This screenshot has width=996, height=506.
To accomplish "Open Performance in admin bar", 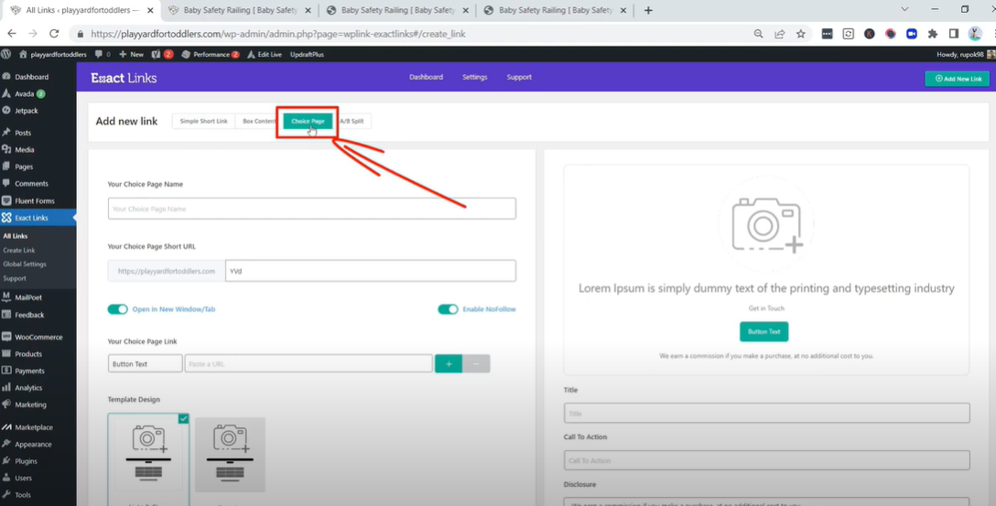I will (211, 55).
